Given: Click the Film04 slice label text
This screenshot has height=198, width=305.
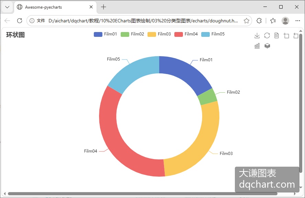Looking at the screenshot, I should (90, 151).
